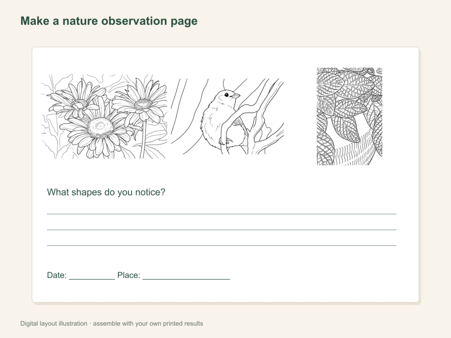Click the 'Date:' label

click(57, 275)
